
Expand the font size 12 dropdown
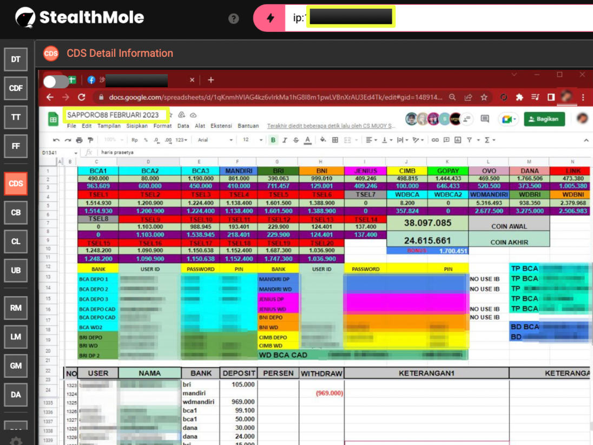(x=252, y=140)
